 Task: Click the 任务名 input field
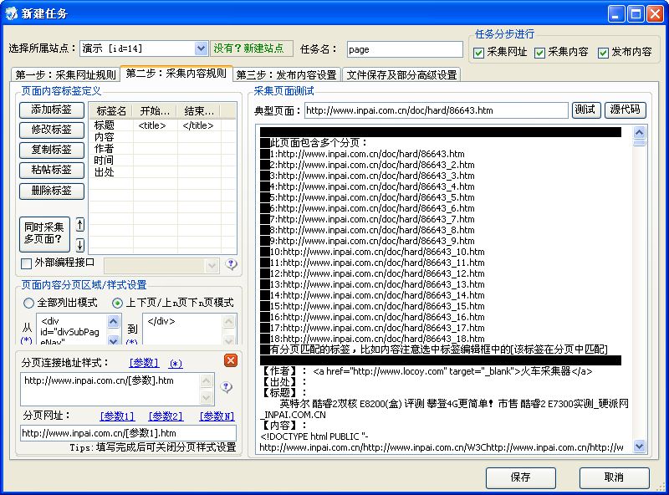point(404,49)
